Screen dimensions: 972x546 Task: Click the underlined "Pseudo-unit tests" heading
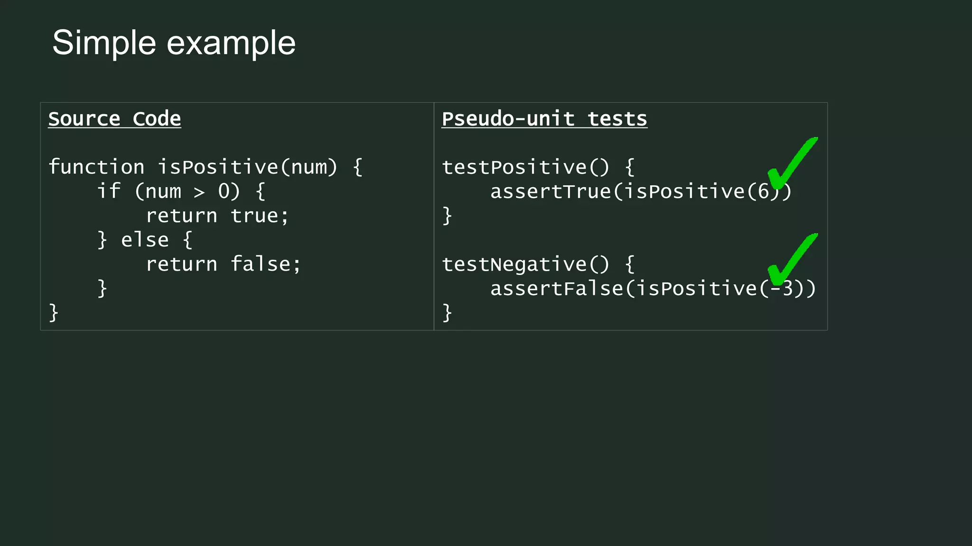pos(544,118)
